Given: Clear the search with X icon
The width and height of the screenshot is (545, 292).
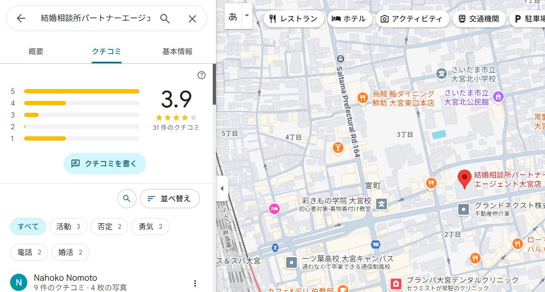Looking at the screenshot, I should pos(192,19).
